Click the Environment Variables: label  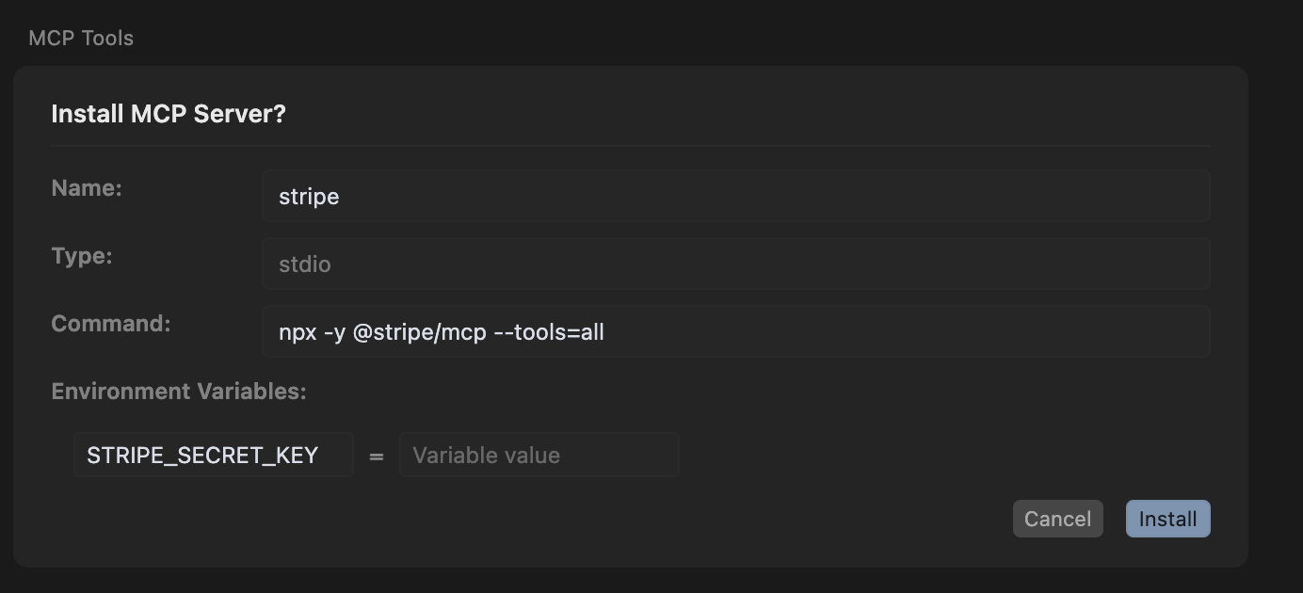179,391
